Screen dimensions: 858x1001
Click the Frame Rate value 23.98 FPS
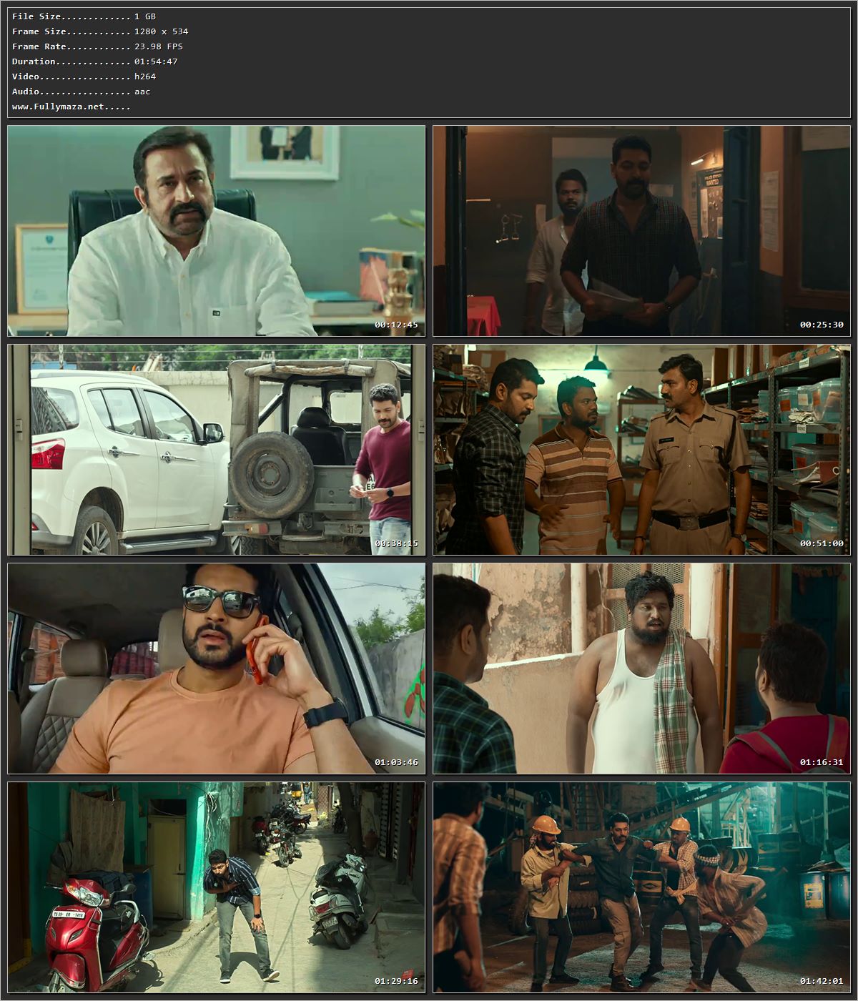point(159,46)
